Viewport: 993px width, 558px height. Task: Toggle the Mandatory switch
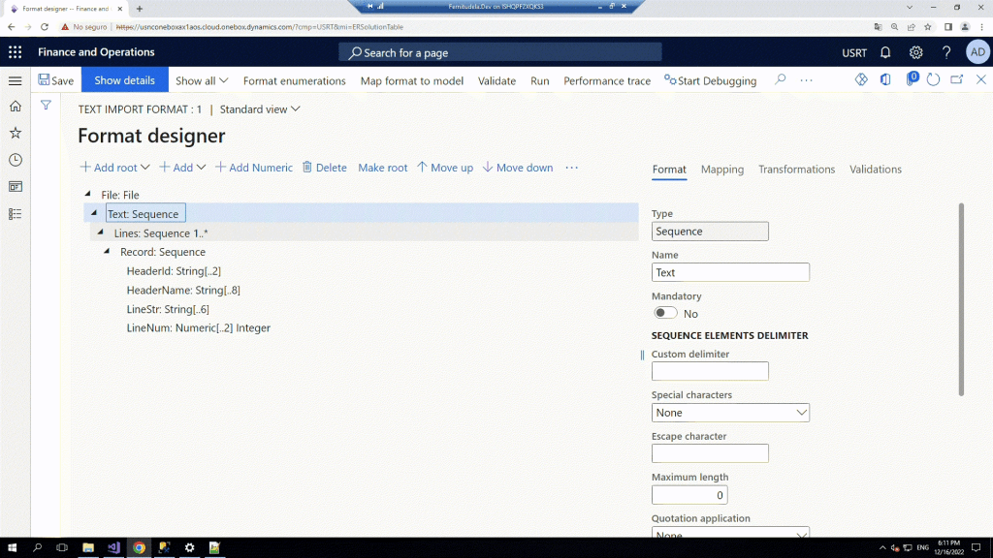[x=665, y=313]
